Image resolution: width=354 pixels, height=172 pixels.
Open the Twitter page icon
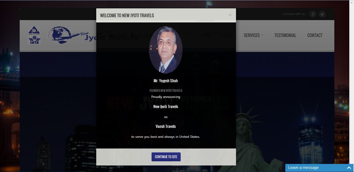click(x=322, y=14)
